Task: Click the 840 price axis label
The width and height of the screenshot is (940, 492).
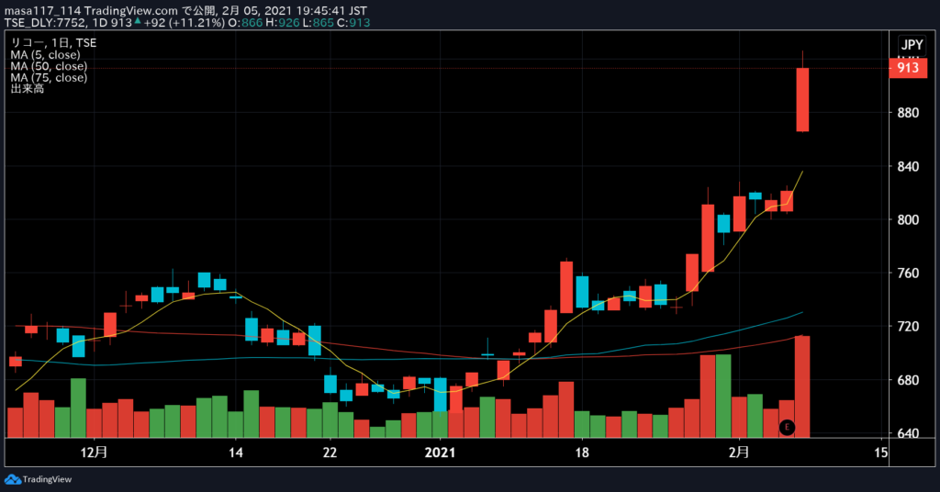Action: (908, 166)
